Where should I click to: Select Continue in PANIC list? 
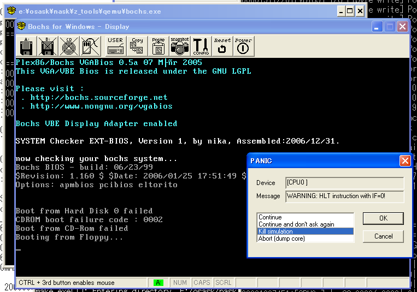pyautogui.click(x=306, y=217)
